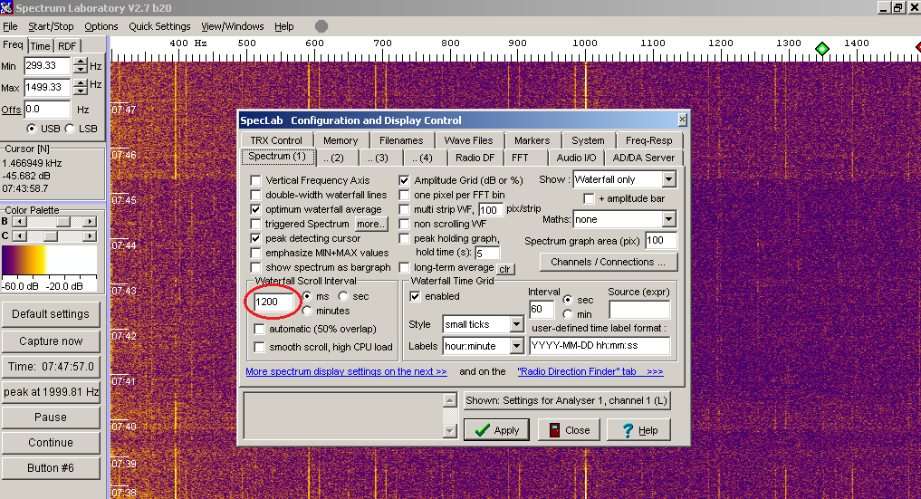Click the B brightness slider thumb
Image resolution: width=921 pixels, height=499 pixels.
point(63,221)
